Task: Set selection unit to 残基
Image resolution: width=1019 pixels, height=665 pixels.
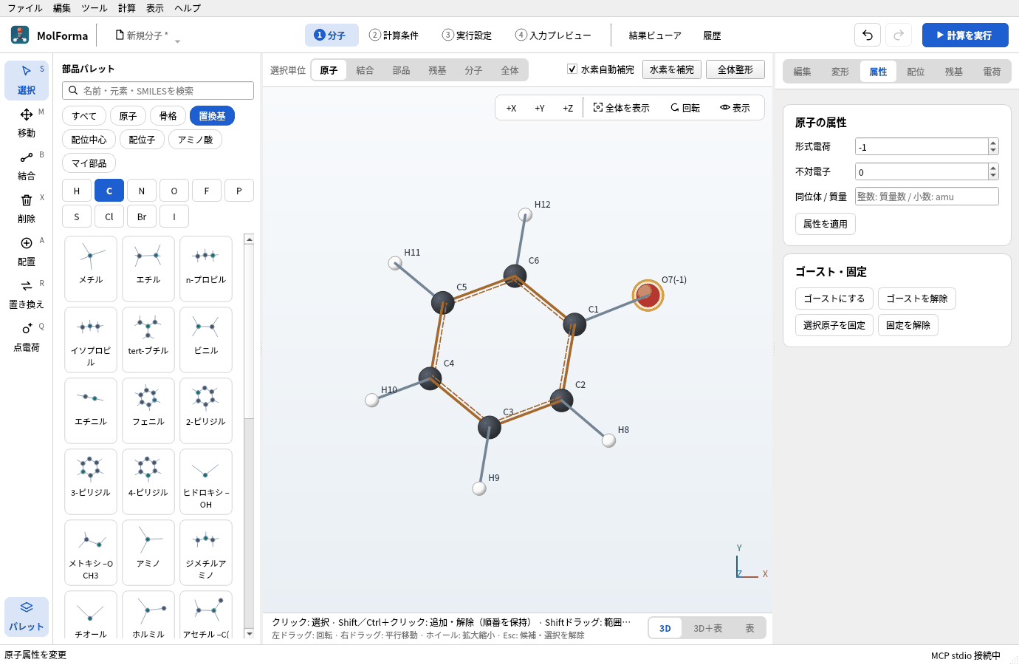Action: pyautogui.click(x=437, y=70)
